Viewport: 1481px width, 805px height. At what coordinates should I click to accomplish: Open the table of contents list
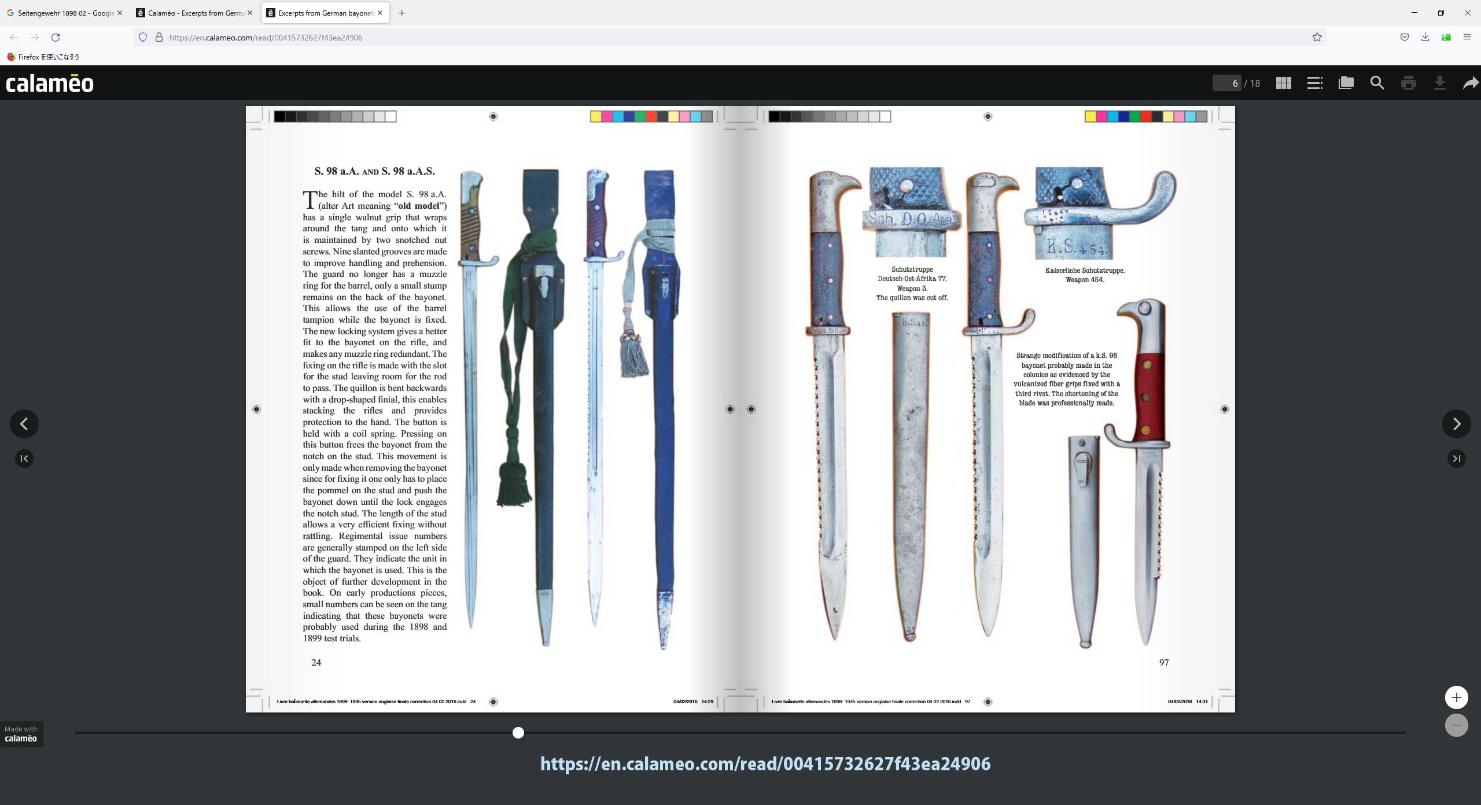[1314, 83]
